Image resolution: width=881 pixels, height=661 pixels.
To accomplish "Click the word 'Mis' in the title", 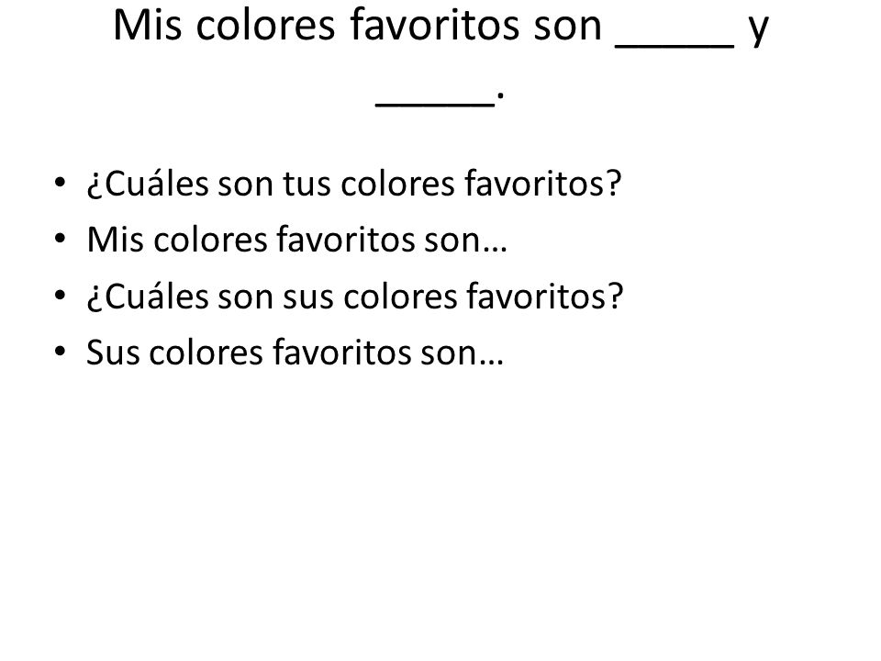I will (x=147, y=26).
